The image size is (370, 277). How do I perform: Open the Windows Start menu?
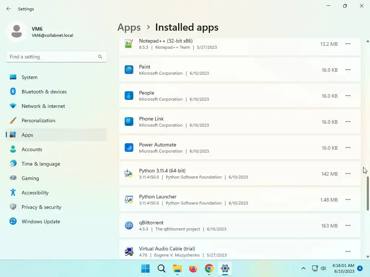click(x=145, y=268)
